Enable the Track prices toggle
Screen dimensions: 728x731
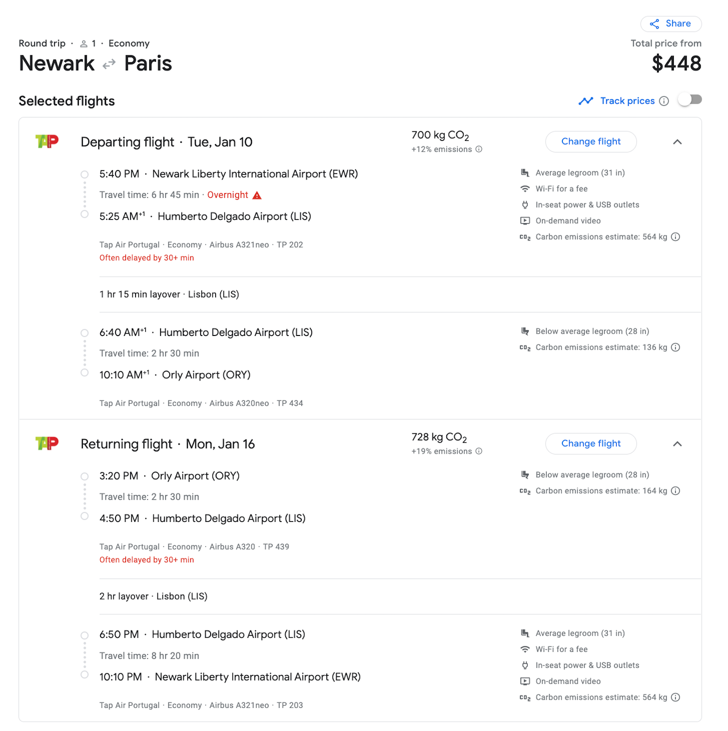(x=690, y=100)
